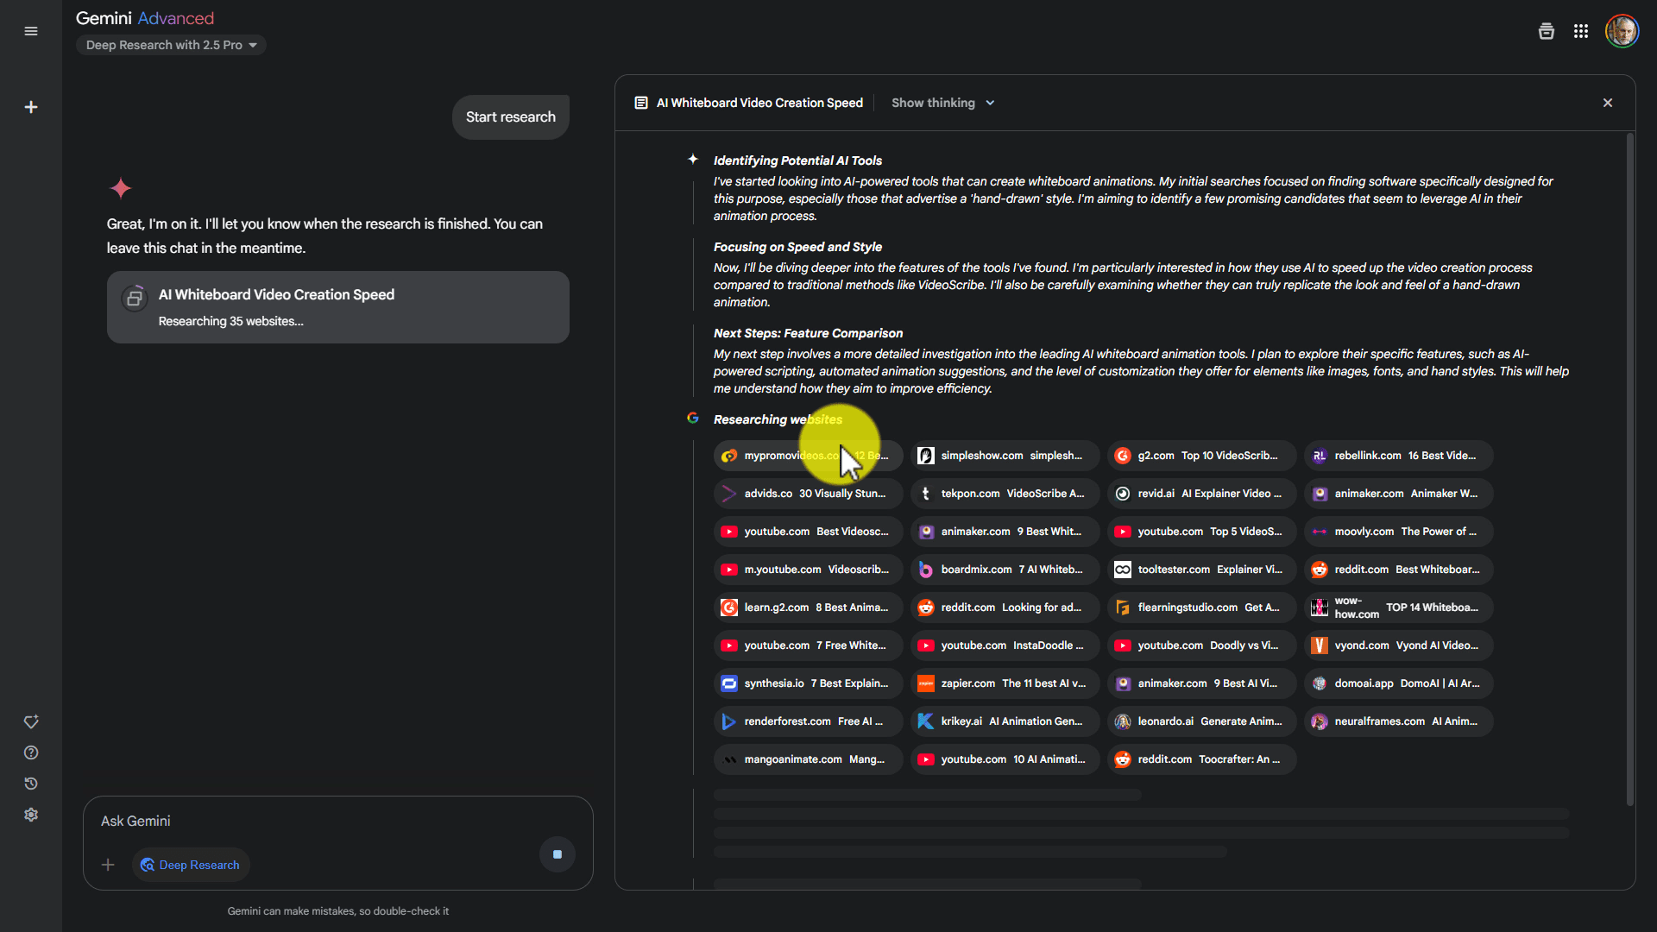Viewport: 1657px width, 932px height.
Task: Open the hamburger main menu
Action: pos(31,31)
